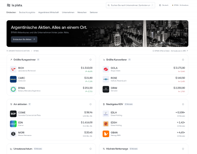This screenshot has width=197, height=154.
Task: Click the globe language icon
Action: tap(160, 5)
